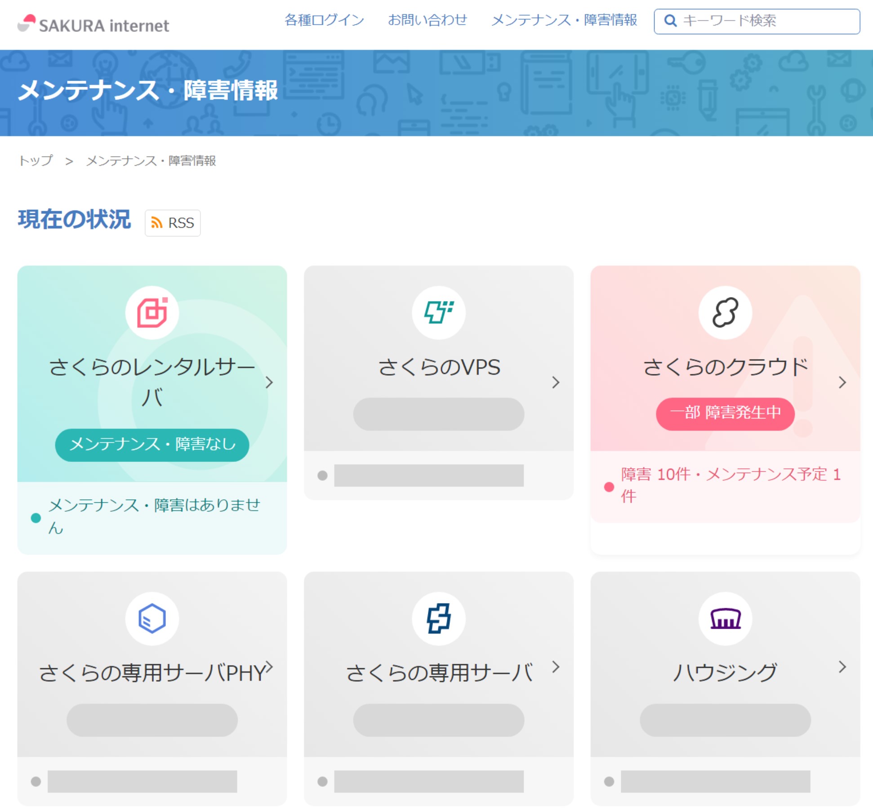
Task: Expand ハウジング card chevron
Action: coord(842,667)
